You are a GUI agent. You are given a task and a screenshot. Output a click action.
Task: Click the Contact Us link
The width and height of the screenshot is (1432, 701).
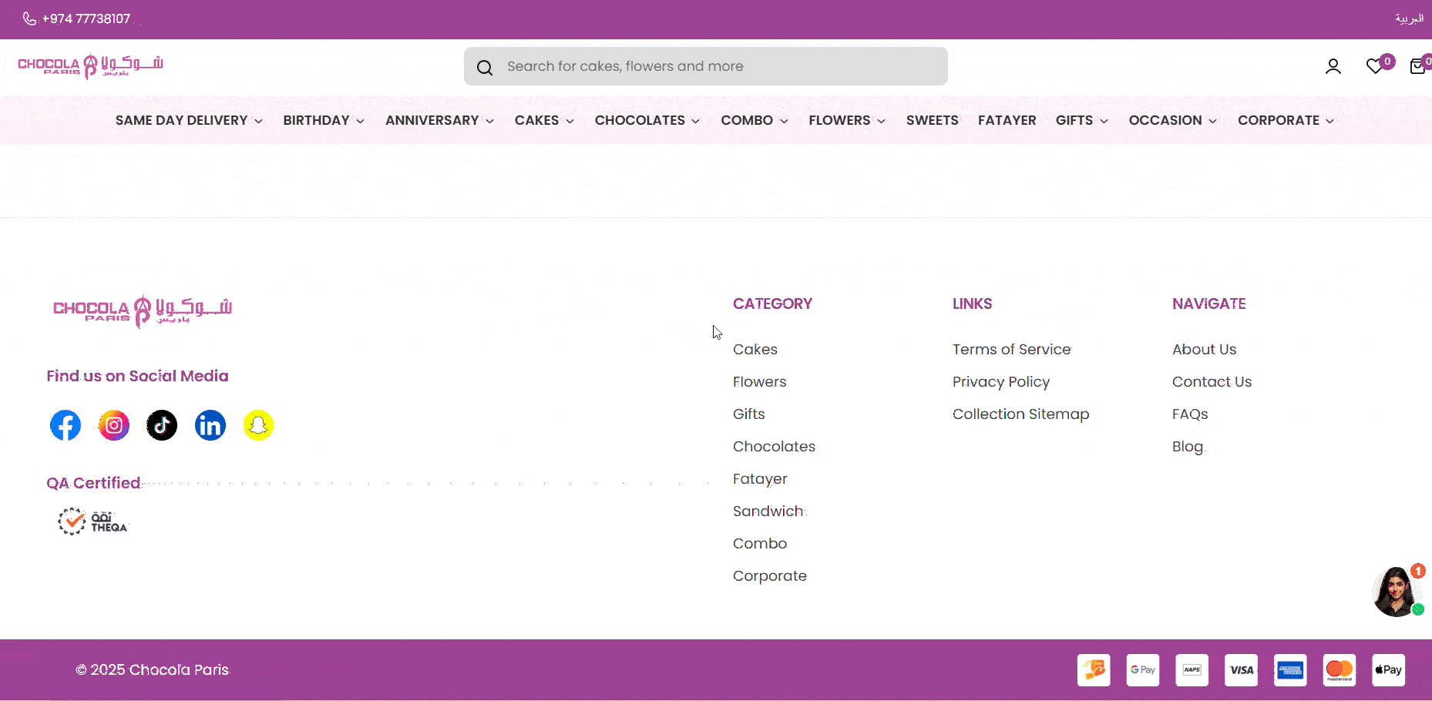(1212, 381)
